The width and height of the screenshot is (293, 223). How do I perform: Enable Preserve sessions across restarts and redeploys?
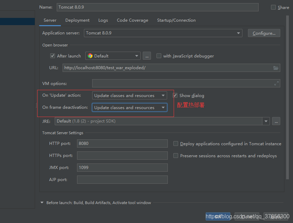pyautogui.click(x=175, y=156)
